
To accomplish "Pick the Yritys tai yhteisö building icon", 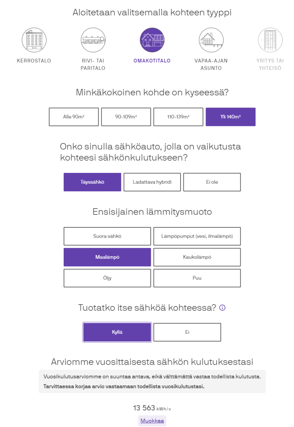I will pos(270,40).
